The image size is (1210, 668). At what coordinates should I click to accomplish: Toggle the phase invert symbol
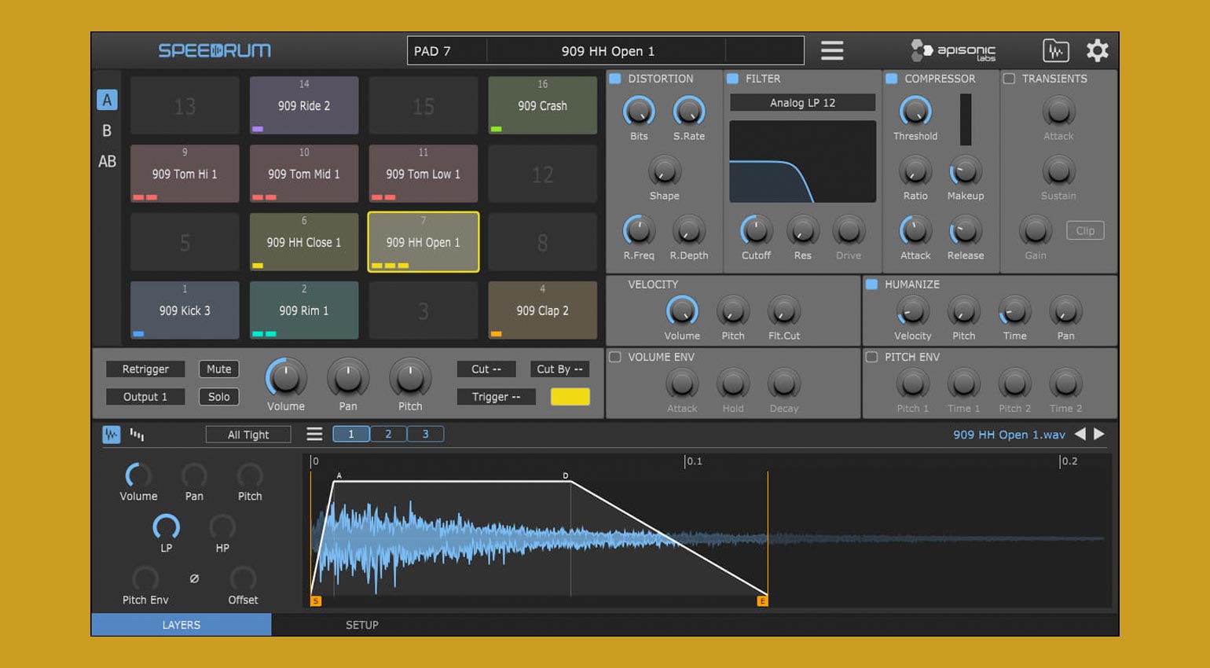(x=194, y=578)
